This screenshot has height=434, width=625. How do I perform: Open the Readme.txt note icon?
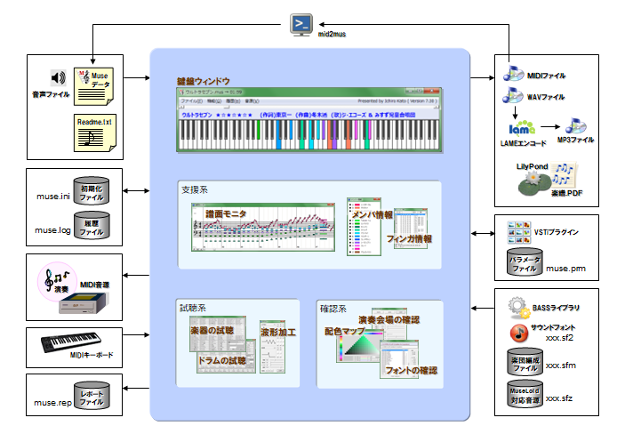point(92,133)
